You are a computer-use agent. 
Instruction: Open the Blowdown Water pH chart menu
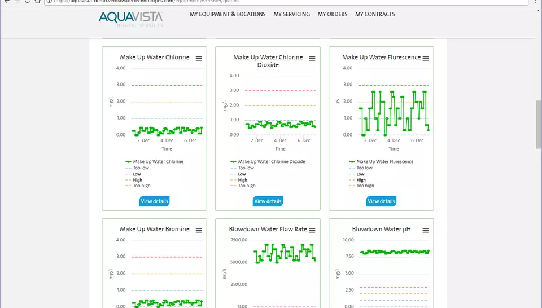click(x=426, y=230)
